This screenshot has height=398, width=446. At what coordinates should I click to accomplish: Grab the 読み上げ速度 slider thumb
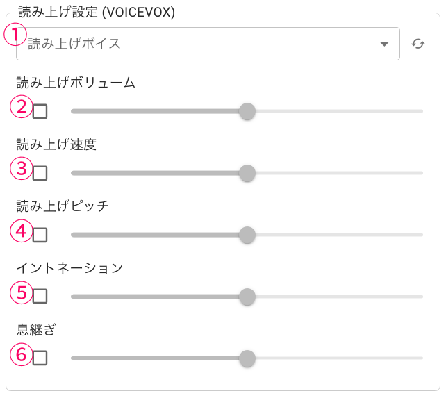pos(247,173)
